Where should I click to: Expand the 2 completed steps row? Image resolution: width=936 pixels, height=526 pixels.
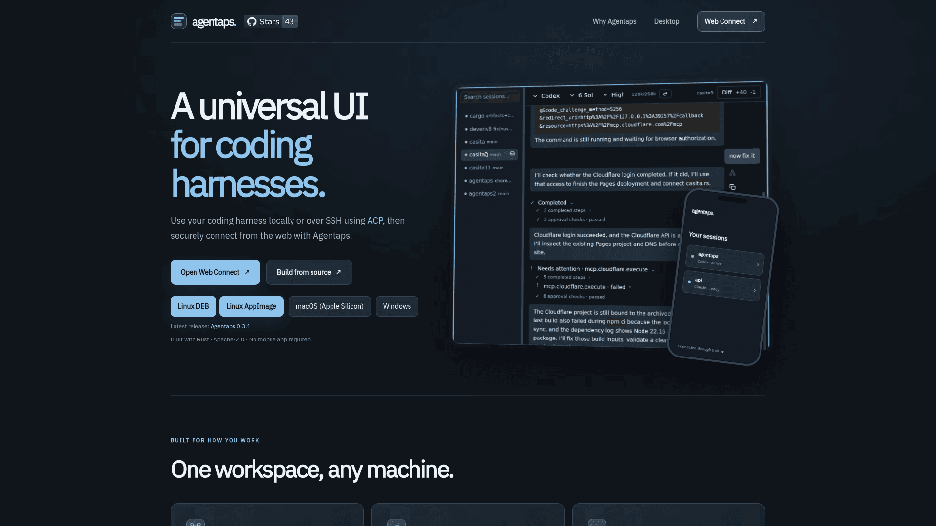(564, 211)
